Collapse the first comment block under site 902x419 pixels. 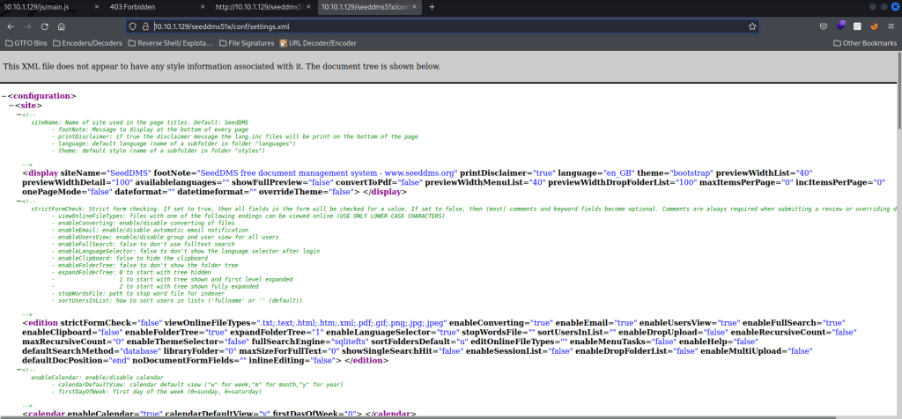point(20,114)
